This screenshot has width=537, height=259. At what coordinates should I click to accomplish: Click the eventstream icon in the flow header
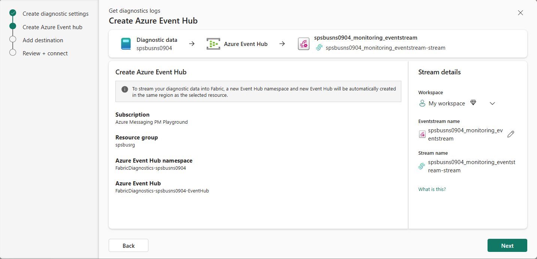[x=304, y=44]
